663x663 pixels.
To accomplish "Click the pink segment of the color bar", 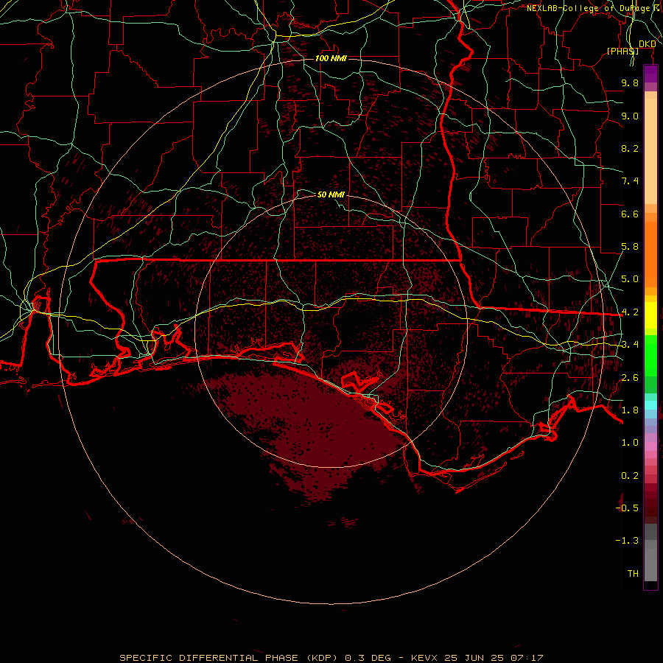I will pos(650,446).
